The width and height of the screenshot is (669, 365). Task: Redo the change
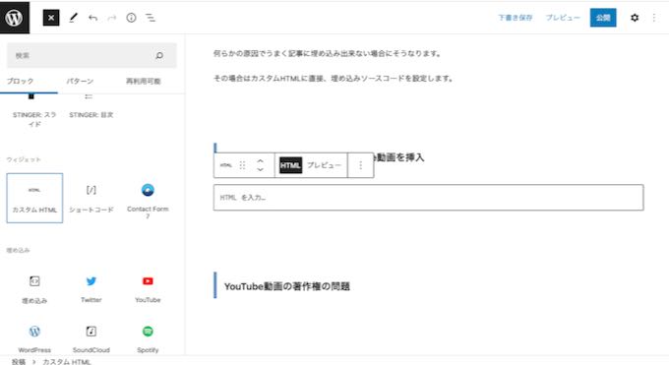pos(112,18)
